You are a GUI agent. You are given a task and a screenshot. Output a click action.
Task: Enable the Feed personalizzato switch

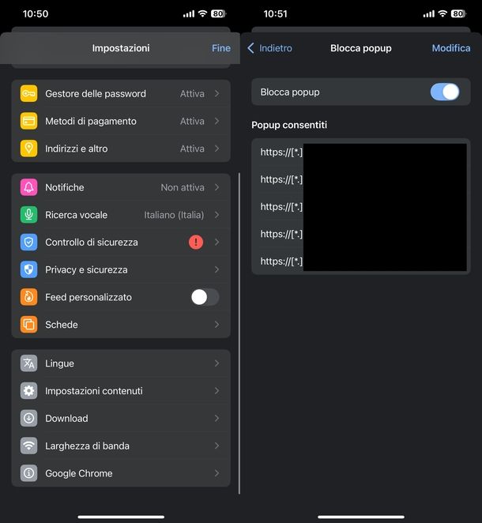pyautogui.click(x=205, y=297)
